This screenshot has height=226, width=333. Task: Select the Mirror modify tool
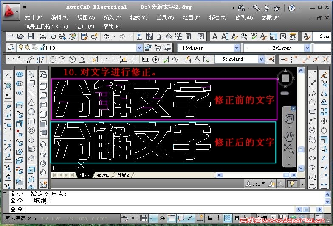324,93
